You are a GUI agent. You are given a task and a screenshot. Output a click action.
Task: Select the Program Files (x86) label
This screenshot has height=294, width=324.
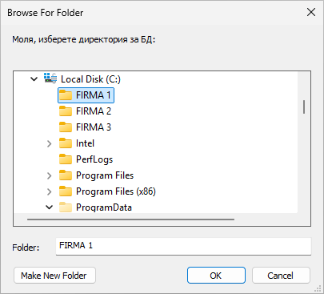[116, 191]
